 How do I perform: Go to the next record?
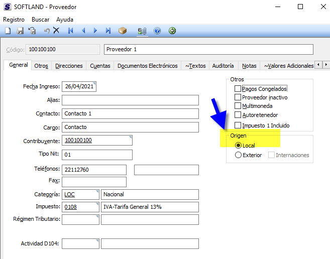tap(95, 31)
